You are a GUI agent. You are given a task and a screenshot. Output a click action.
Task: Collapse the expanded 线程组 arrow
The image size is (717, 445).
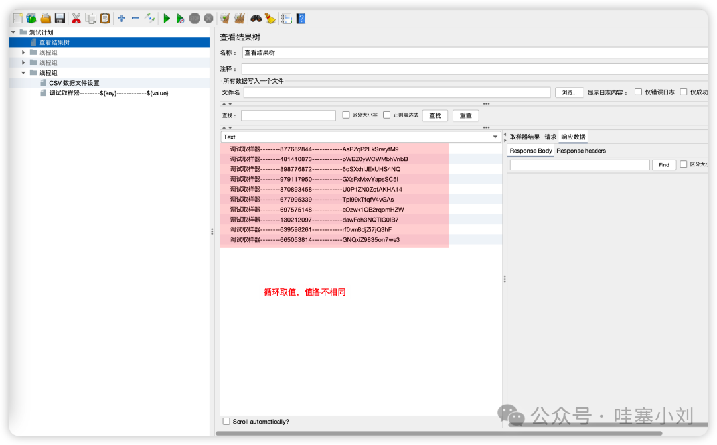click(x=23, y=73)
